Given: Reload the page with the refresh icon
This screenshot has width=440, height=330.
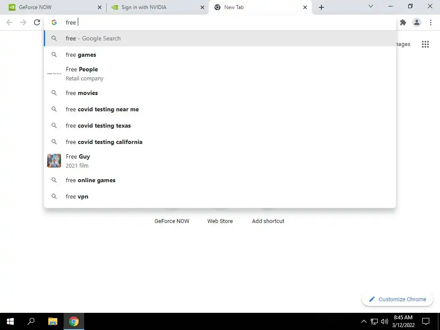Looking at the screenshot, I should point(37,22).
